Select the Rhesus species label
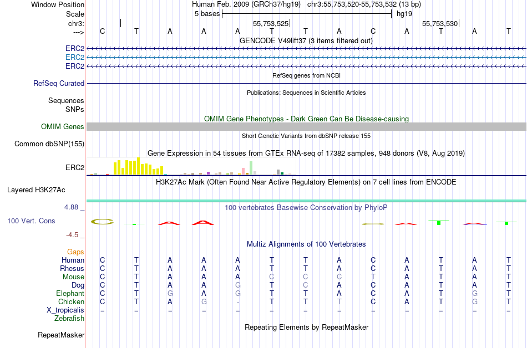 coord(72,268)
